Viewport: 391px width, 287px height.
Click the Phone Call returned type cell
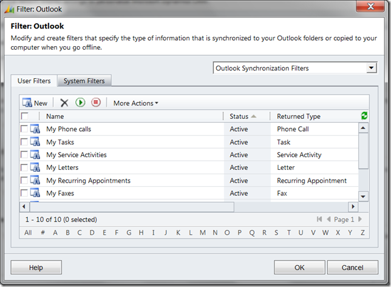tap(293, 129)
